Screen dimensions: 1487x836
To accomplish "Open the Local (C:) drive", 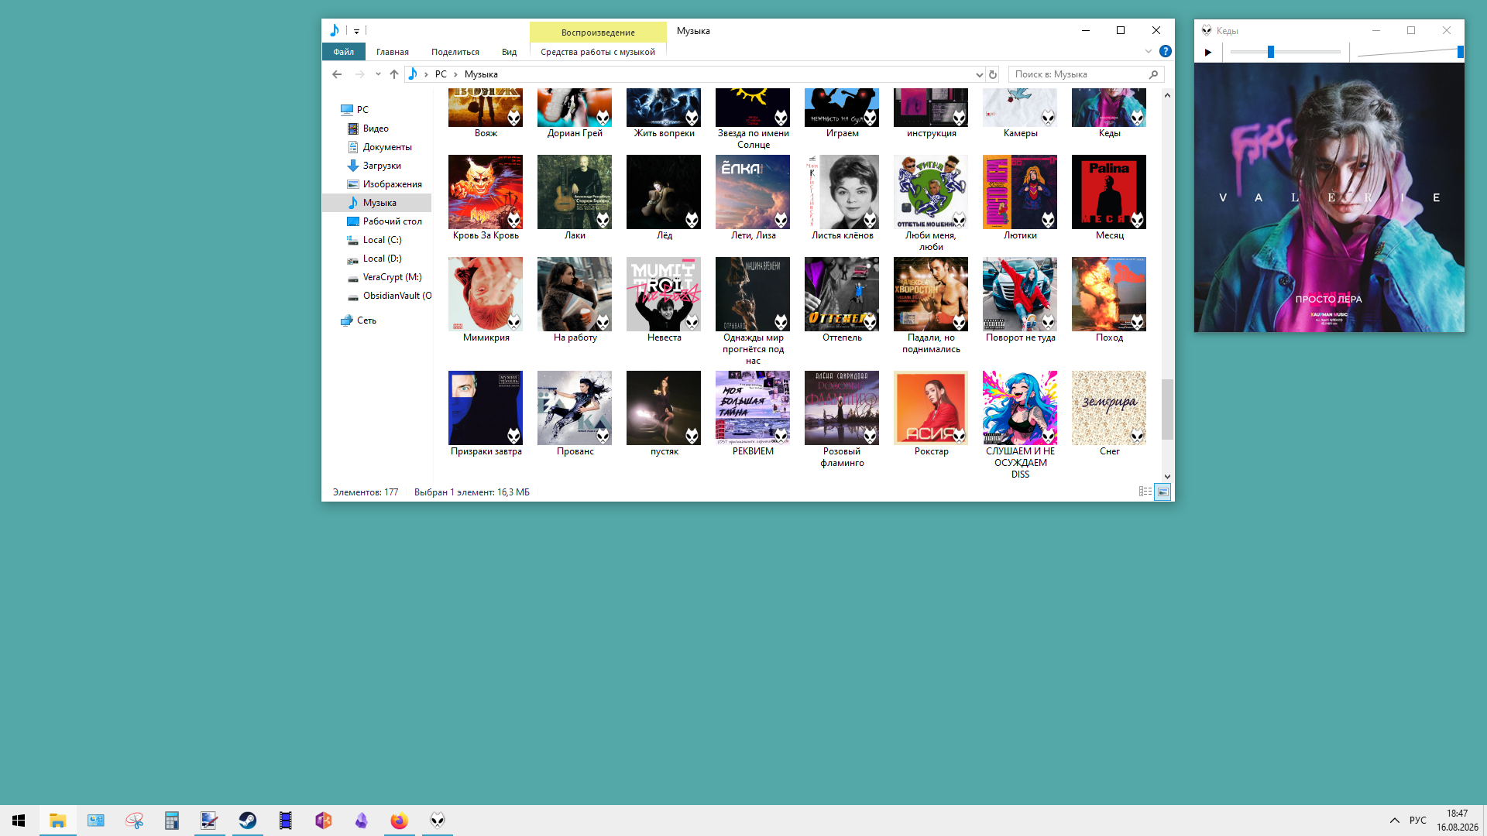I will click(382, 240).
